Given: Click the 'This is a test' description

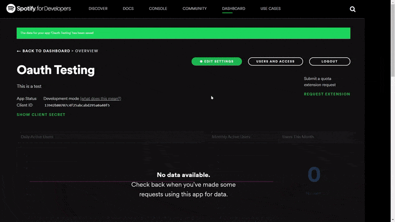Looking at the screenshot, I should 29,86.
